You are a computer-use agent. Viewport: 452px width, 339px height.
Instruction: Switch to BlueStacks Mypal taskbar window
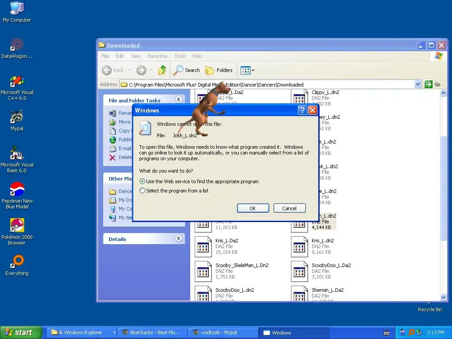pyautogui.click(x=152, y=332)
